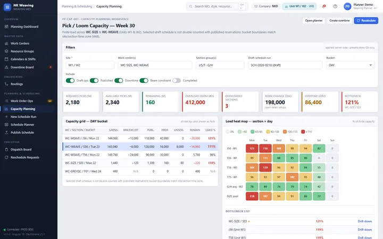Click the Routings sidebar icon
383x239 pixels.
pyautogui.click(x=6, y=84)
